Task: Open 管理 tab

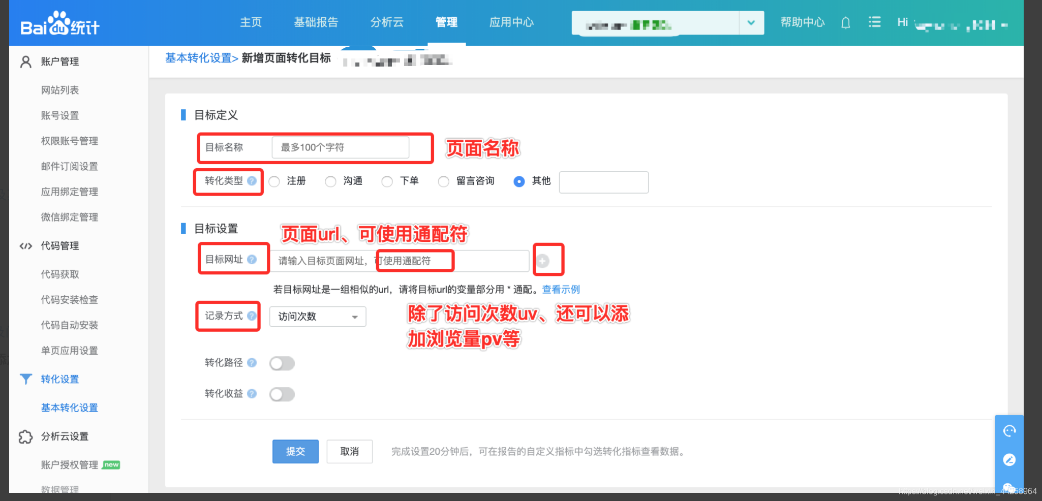Action: (447, 22)
